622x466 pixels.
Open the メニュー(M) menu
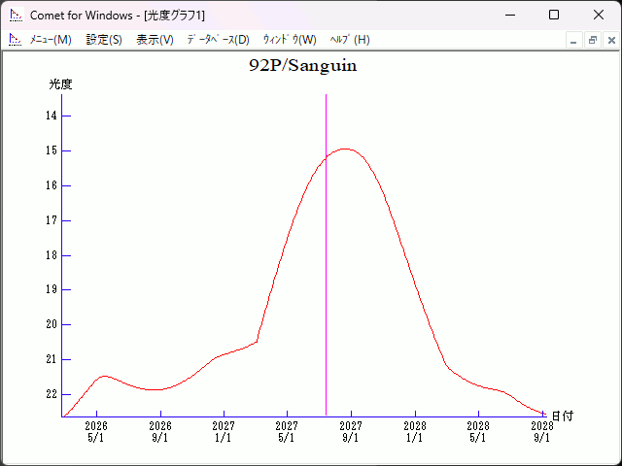51,40
